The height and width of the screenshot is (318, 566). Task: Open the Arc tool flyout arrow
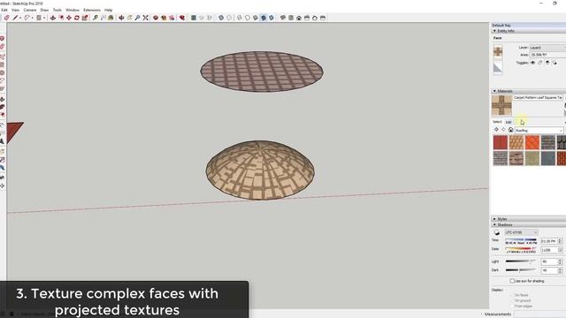(x=32, y=18)
